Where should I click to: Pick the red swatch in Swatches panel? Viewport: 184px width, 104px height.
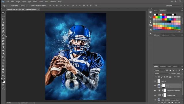click(154, 17)
